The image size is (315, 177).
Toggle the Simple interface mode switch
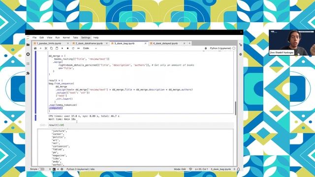[41, 169]
